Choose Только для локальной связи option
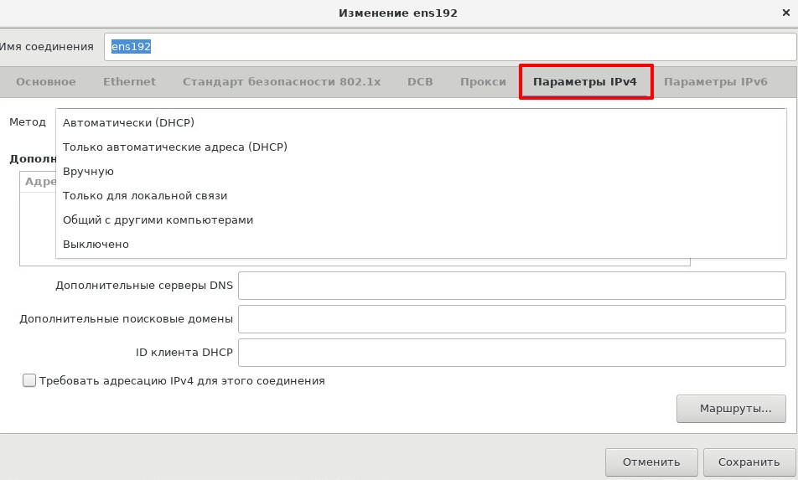Viewport: 798px width, 480px height. click(x=421, y=196)
